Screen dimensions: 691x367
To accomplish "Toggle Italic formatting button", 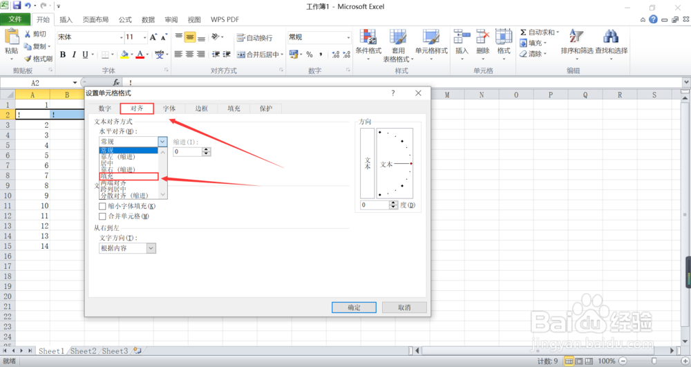I will click(74, 55).
